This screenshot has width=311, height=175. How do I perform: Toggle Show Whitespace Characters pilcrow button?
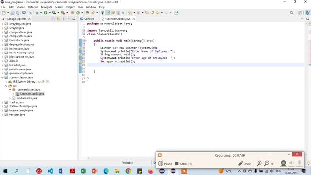pos(123,13)
